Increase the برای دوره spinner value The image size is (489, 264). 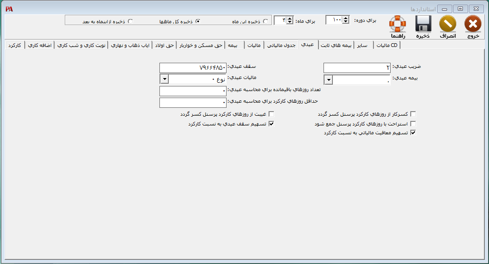tap(345, 18)
